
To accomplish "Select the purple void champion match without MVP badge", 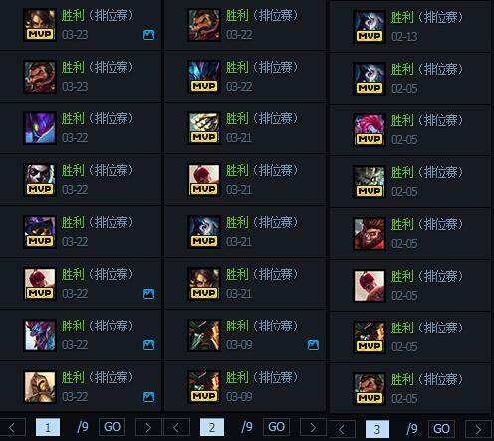I will pos(81,128).
